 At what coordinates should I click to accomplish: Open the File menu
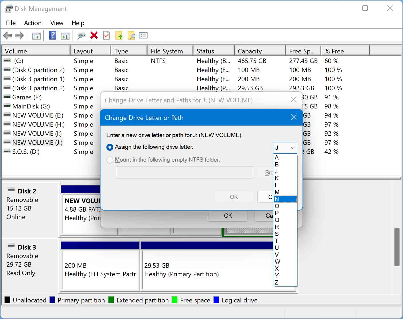click(x=11, y=23)
